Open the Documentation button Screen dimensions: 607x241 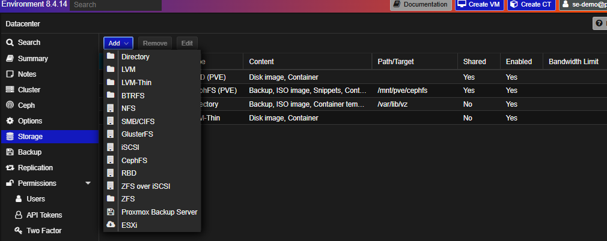click(421, 5)
